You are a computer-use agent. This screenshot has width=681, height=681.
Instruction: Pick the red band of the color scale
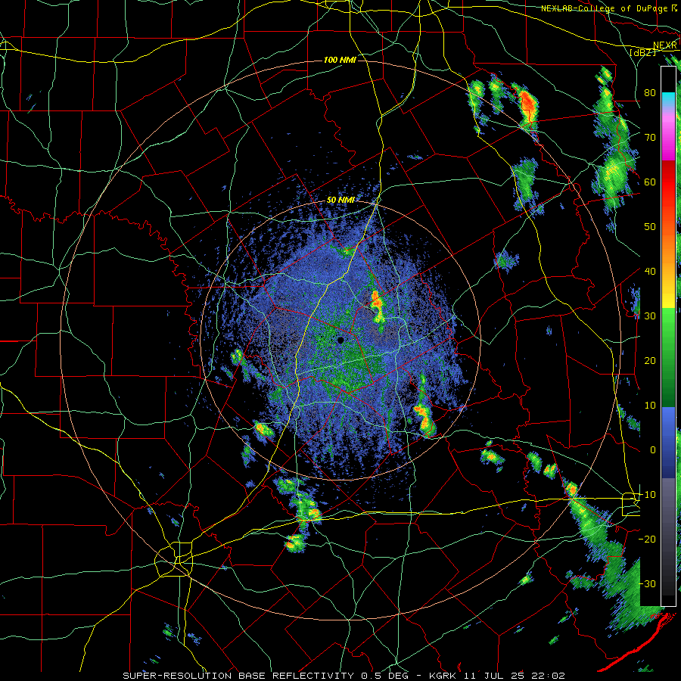click(x=668, y=182)
